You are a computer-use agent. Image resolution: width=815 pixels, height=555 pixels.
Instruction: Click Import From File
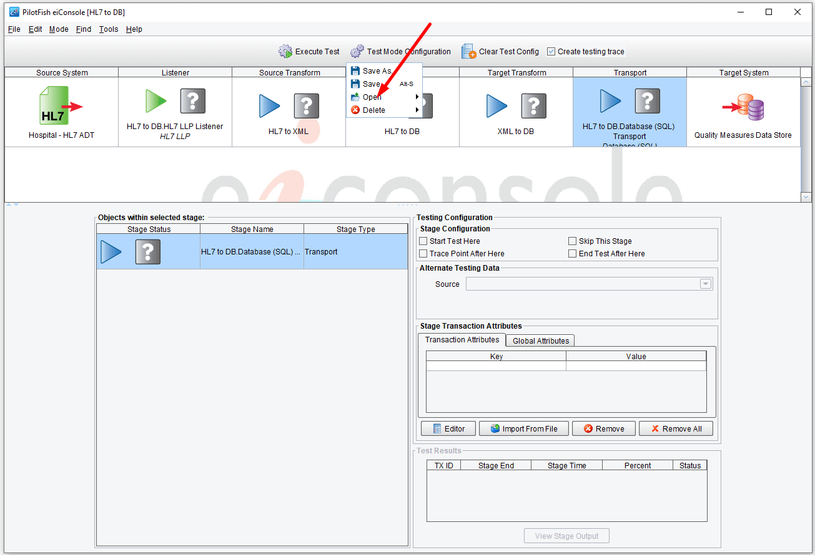tap(523, 428)
